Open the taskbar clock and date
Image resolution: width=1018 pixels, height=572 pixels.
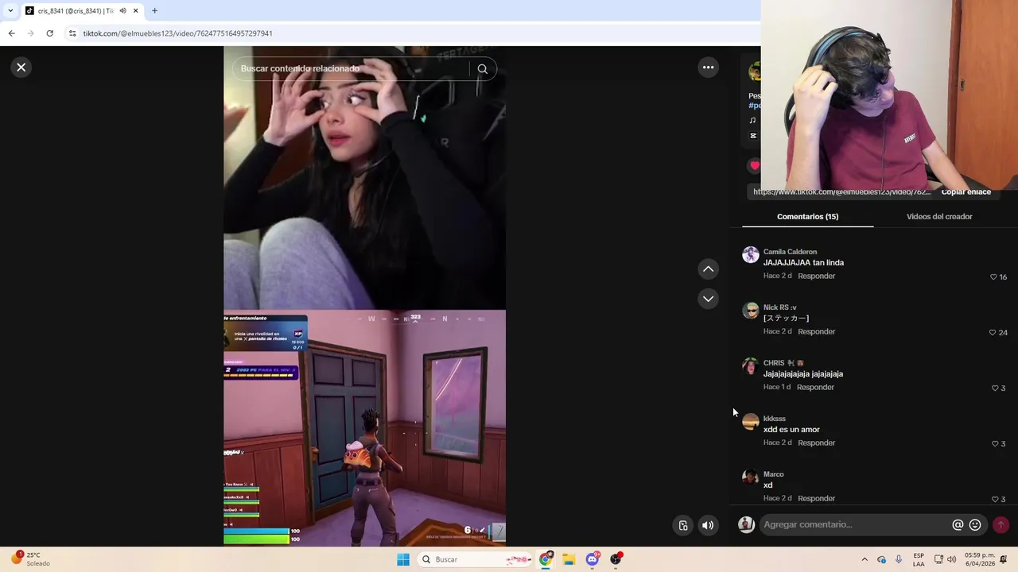coord(979,559)
